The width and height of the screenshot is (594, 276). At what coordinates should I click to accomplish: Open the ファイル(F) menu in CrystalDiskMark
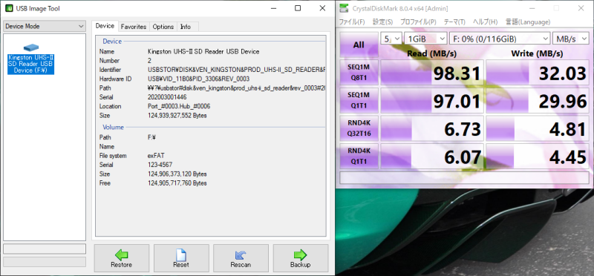(x=351, y=22)
